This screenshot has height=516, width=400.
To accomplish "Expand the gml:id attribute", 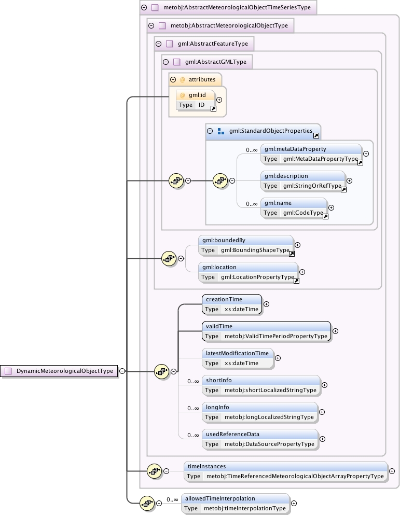I will pyautogui.click(x=219, y=100).
